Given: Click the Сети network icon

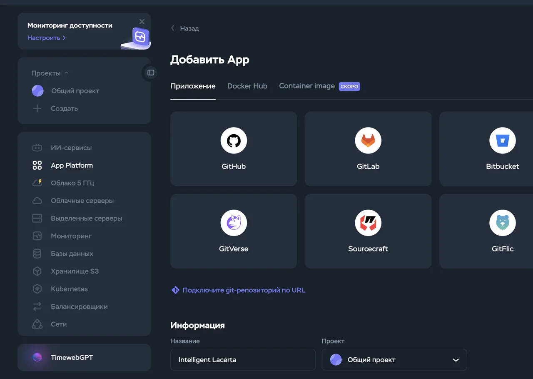Looking at the screenshot, I should 37,324.
